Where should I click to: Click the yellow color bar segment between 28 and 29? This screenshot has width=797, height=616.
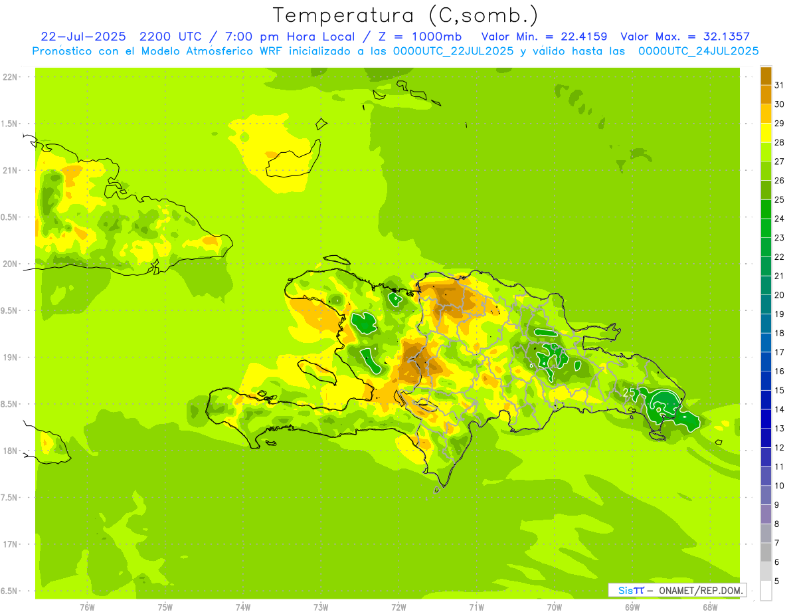pyautogui.click(x=766, y=133)
